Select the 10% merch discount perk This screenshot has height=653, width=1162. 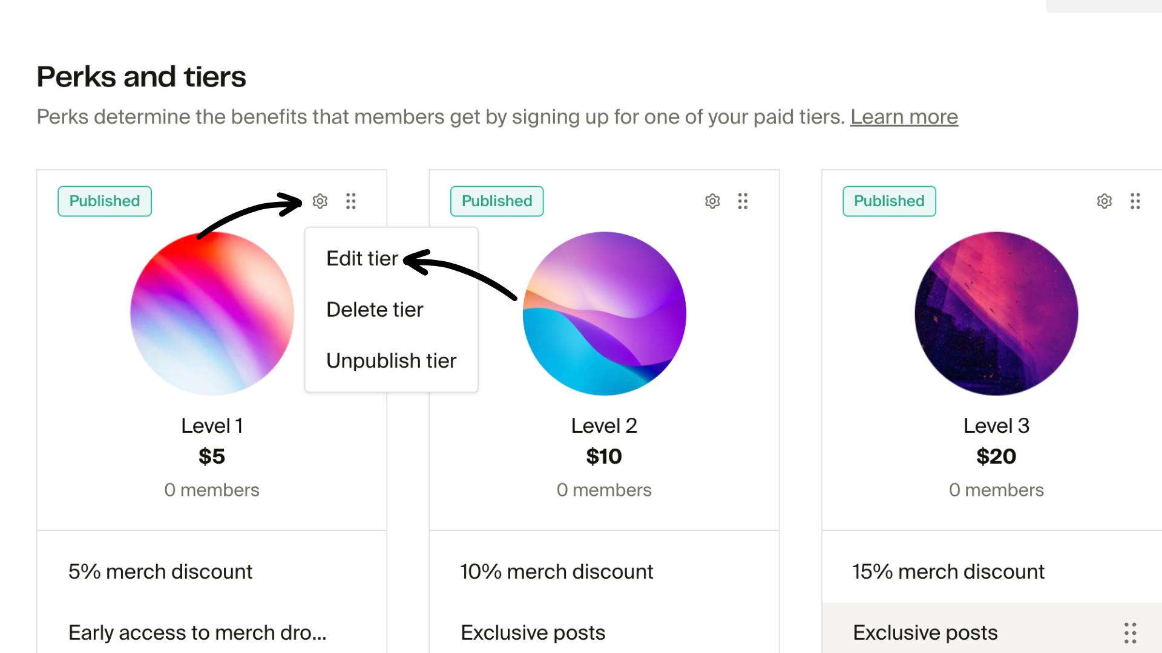556,572
